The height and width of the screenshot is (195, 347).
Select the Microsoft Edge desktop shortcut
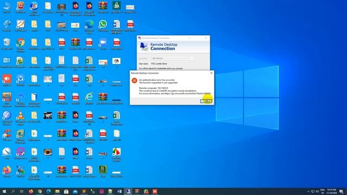tap(89, 27)
